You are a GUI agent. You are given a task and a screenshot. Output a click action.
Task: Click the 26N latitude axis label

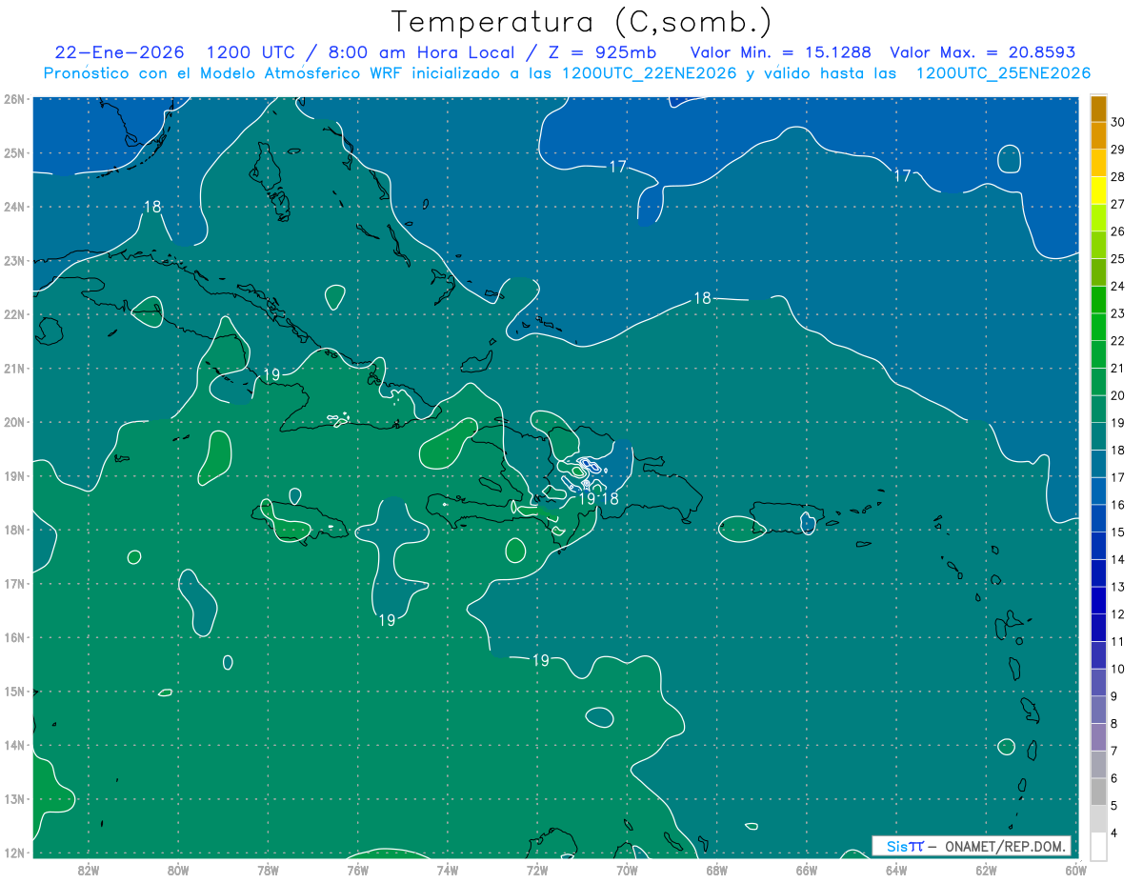[13, 99]
